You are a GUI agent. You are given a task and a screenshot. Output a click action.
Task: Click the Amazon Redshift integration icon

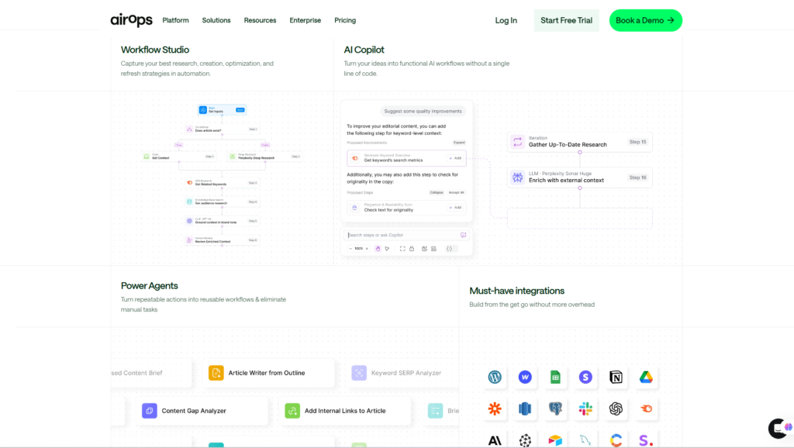[x=525, y=408]
